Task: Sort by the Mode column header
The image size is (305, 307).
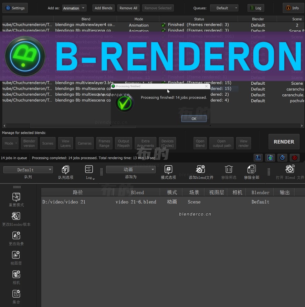Action: click(x=138, y=19)
